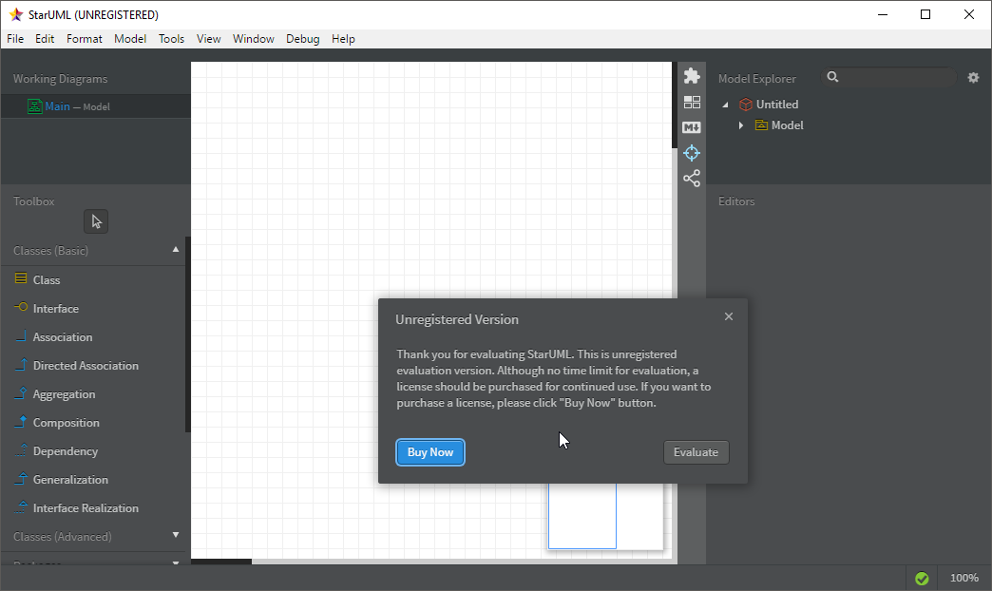This screenshot has width=992, height=591.
Task: Collapse the Classes (Basic) section
Action: [x=176, y=250]
